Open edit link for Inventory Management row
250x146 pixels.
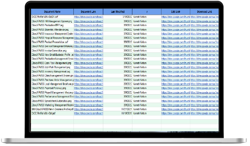click(x=176, y=71)
